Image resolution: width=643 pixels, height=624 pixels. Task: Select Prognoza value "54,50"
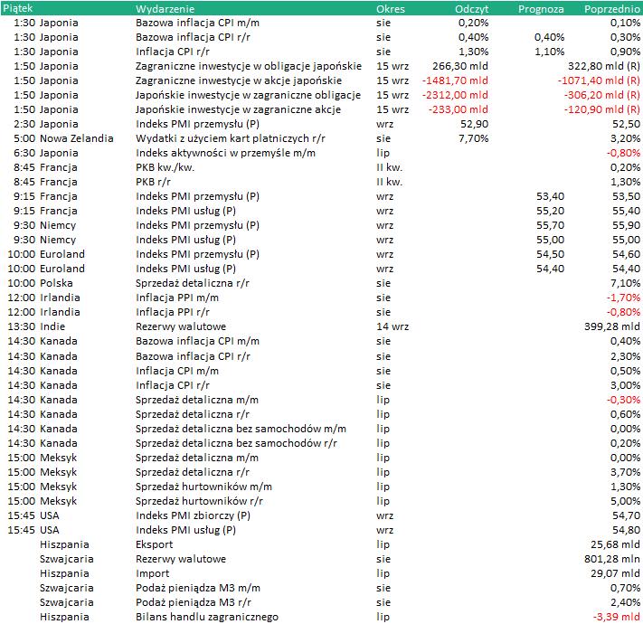pos(551,254)
